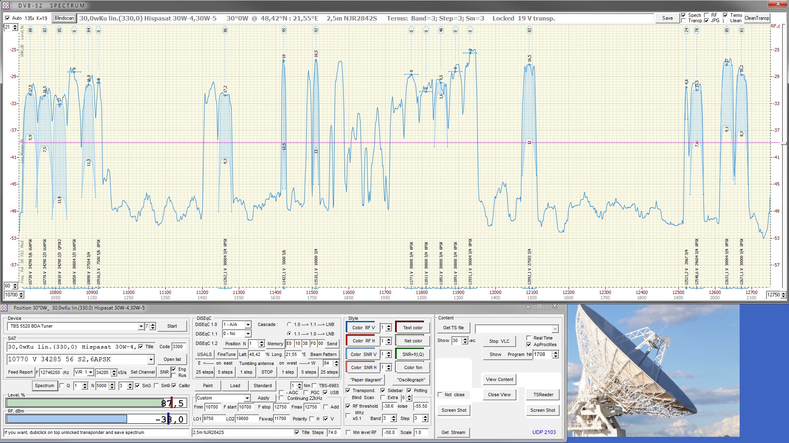This screenshot has height=443, width=789.
Task: Click Set Channel button
Action: [143, 372]
